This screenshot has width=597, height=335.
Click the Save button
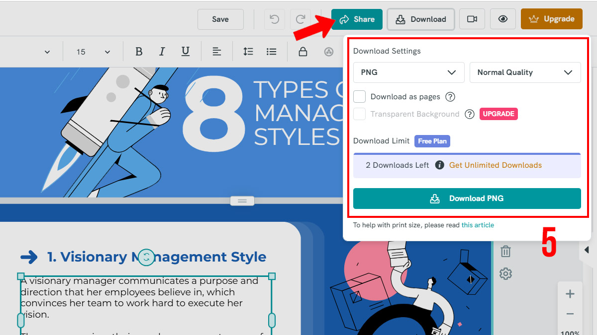pyautogui.click(x=220, y=19)
